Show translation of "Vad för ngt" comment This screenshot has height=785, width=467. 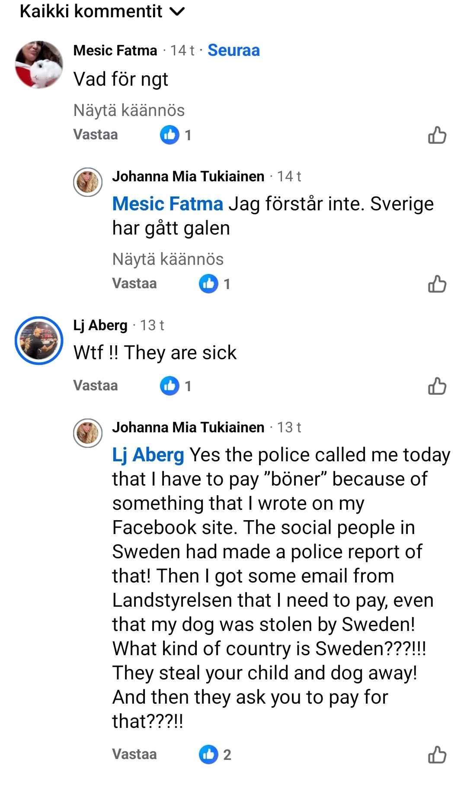point(129,110)
